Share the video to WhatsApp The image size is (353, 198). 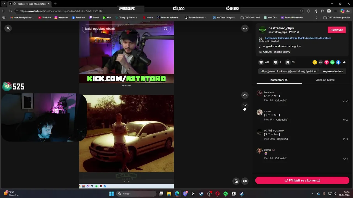click(x=332, y=62)
